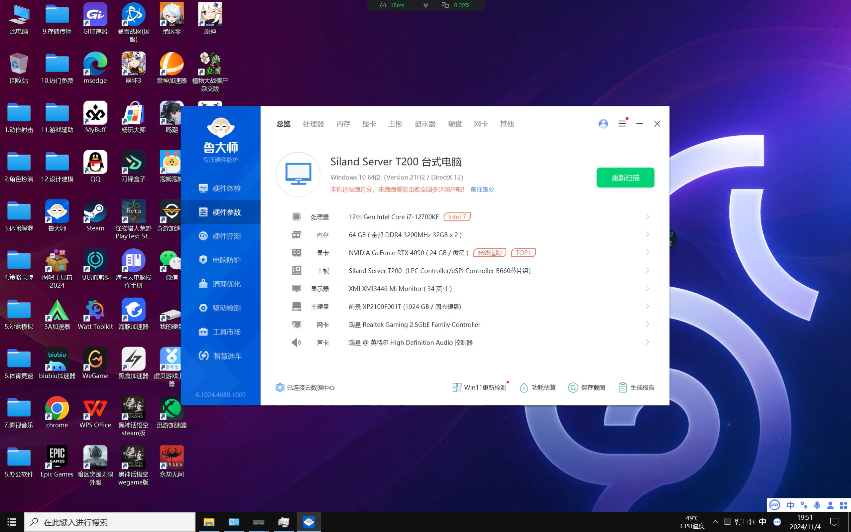Open 硬件评测 sidebar section
The image size is (851, 532).
point(220,236)
